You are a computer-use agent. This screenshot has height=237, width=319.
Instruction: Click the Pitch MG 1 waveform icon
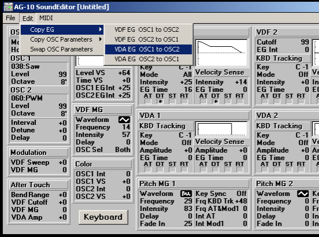point(186,194)
